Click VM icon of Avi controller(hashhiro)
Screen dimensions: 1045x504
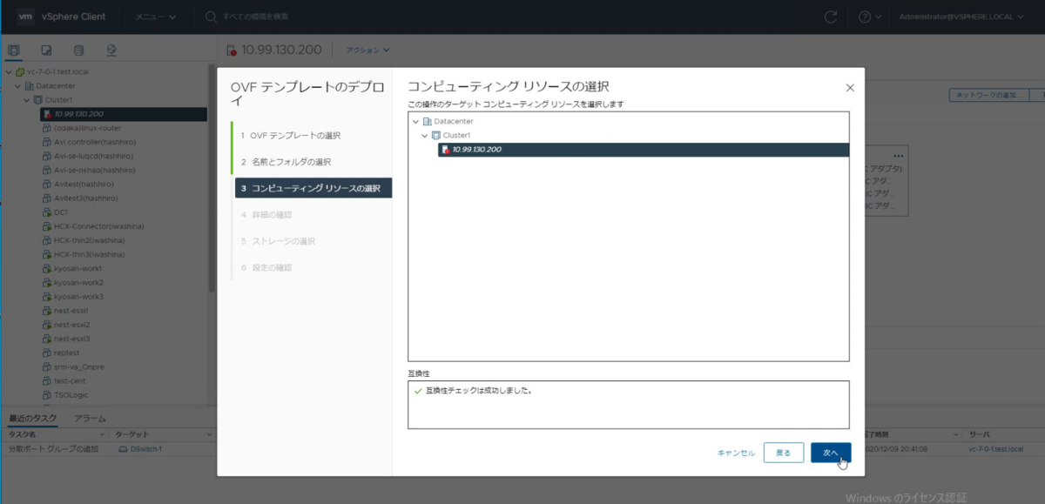click(x=47, y=142)
